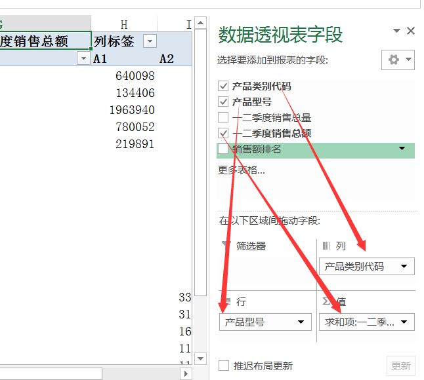
Task: Expand 产品型号 dropdown in rows area
Action: coord(301,322)
